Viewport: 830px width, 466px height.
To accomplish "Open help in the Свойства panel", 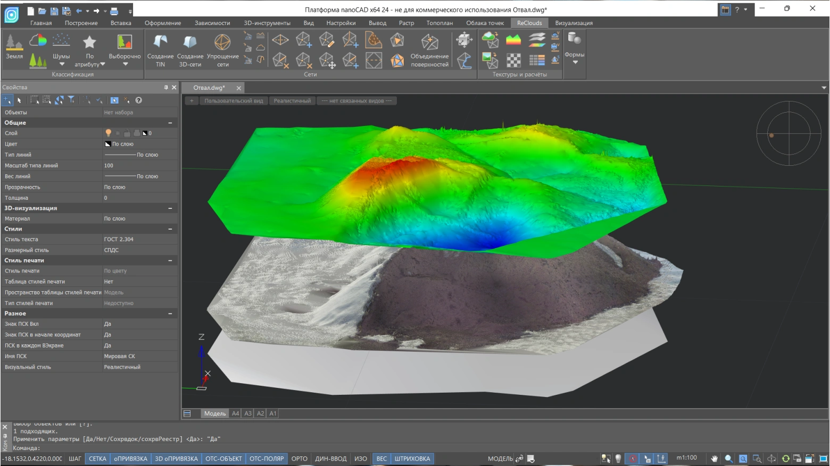I will pyautogui.click(x=139, y=100).
